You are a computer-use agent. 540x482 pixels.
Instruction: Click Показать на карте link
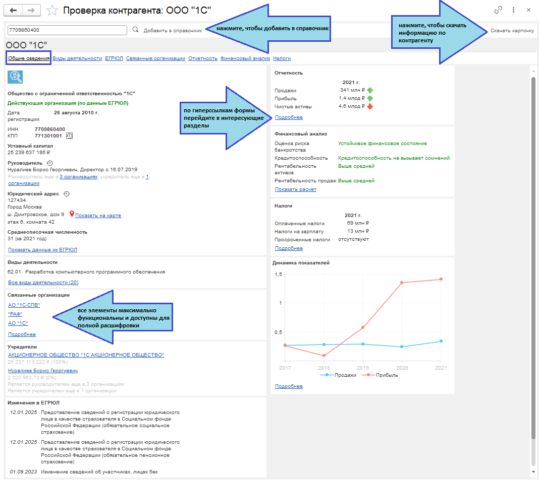tap(98, 216)
